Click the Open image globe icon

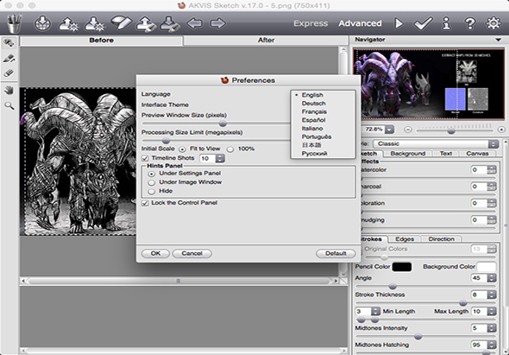pos(42,23)
